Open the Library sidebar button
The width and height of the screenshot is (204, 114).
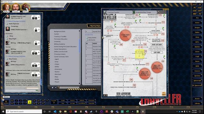tap(197, 104)
